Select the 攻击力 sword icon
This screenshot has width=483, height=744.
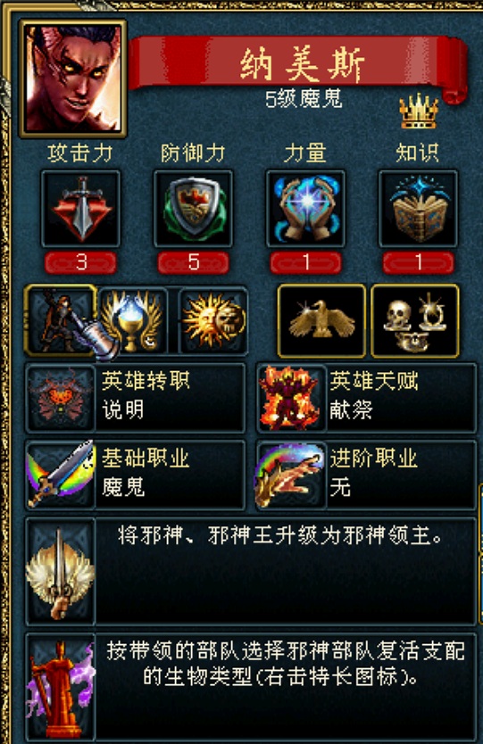coord(80,208)
